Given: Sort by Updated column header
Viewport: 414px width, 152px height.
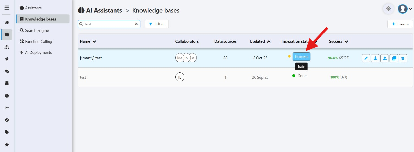Looking at the screenshot, I should [260, 41].
